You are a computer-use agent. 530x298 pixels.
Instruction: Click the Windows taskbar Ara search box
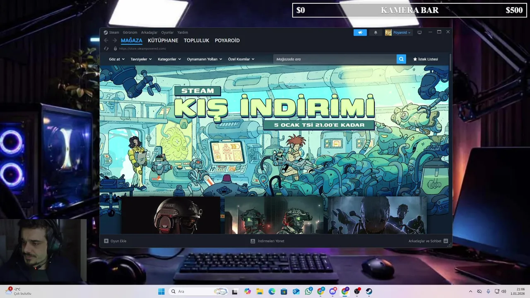click(x=199, y=291)
